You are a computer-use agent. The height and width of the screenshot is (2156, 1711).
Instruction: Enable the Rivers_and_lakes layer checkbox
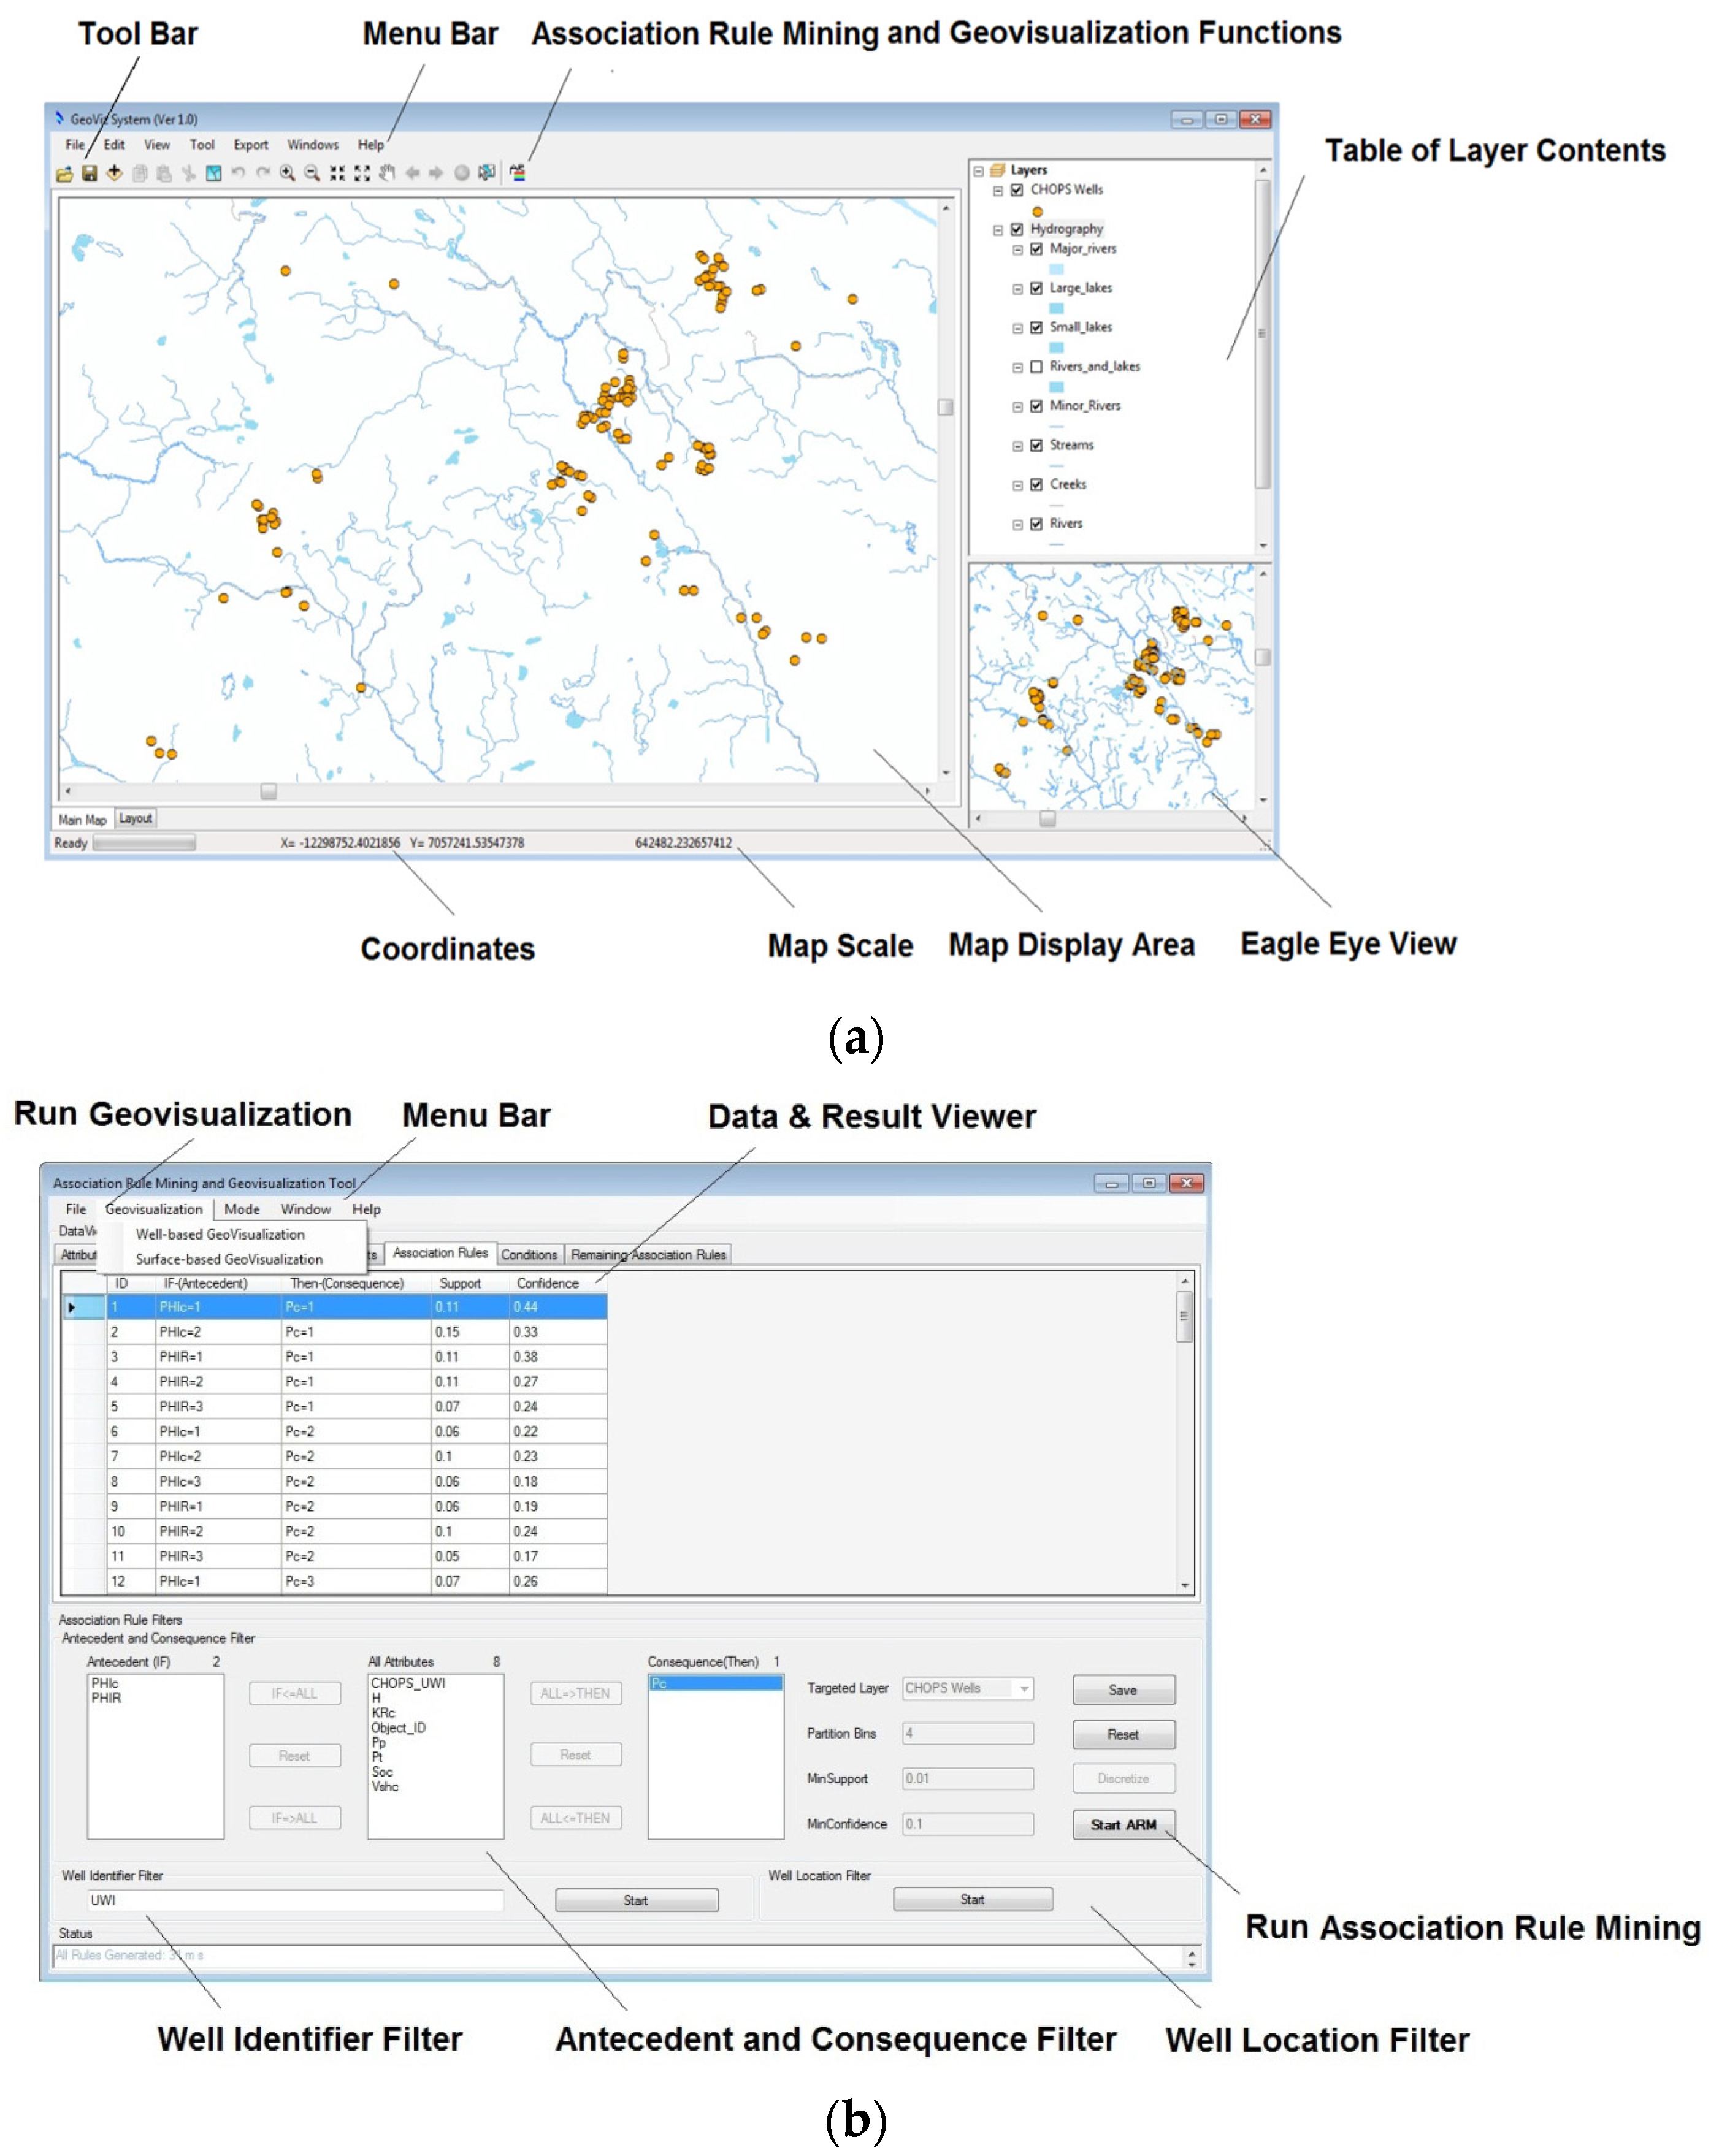click(1036, 367)
